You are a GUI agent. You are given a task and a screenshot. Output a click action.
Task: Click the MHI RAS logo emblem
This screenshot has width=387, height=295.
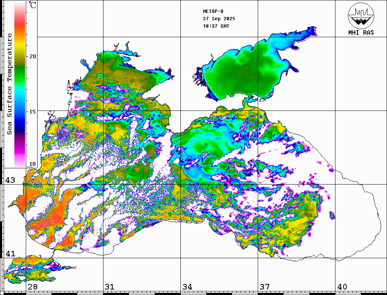(361, 15)
